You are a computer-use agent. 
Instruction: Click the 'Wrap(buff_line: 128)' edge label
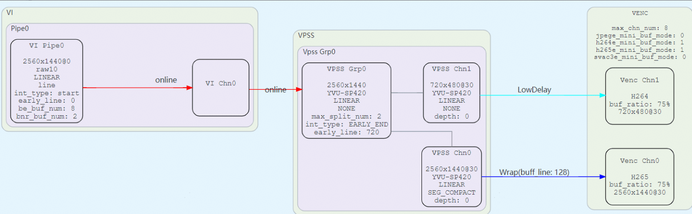click(534, 172)
